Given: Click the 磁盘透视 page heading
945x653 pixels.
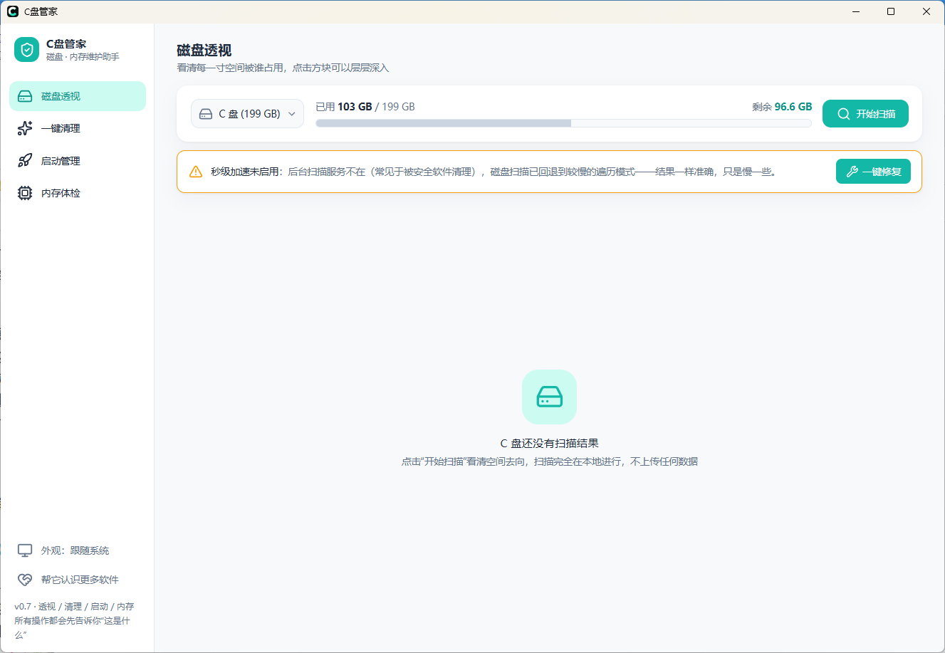Looking at the screenshot, I should click(204, 51).
